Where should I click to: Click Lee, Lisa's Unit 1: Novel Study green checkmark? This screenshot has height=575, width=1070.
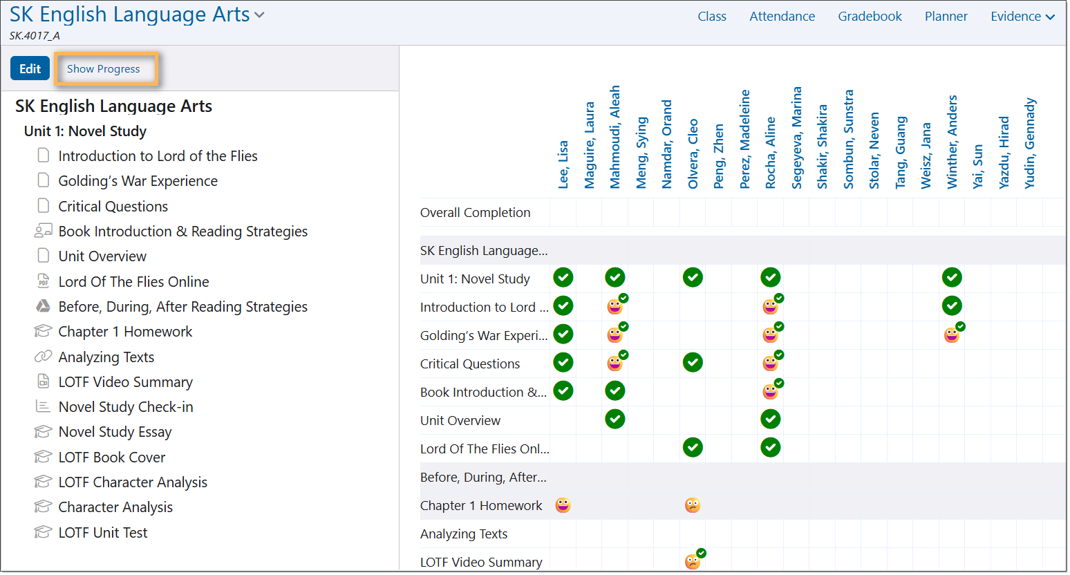[563, 277]
